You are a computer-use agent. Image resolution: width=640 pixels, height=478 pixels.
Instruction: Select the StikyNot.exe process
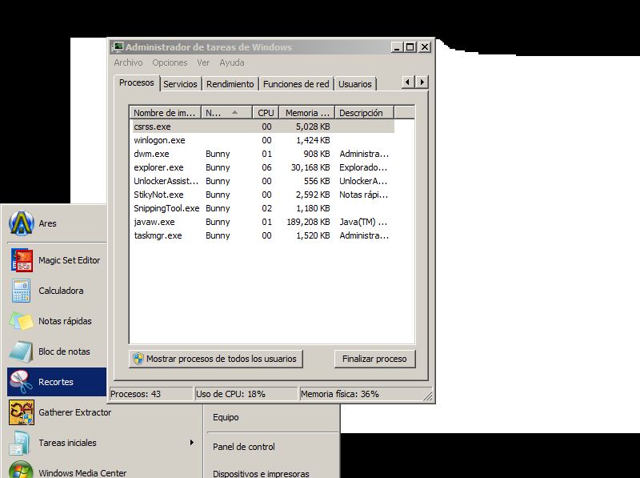click(263, 195)
